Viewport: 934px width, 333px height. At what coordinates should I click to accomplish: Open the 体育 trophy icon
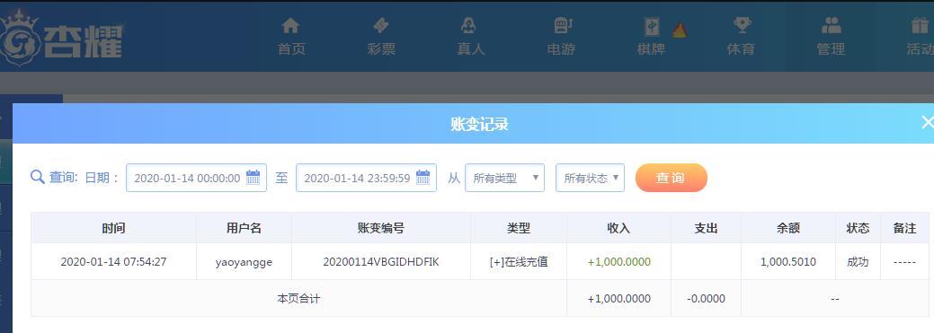[742, 25]
